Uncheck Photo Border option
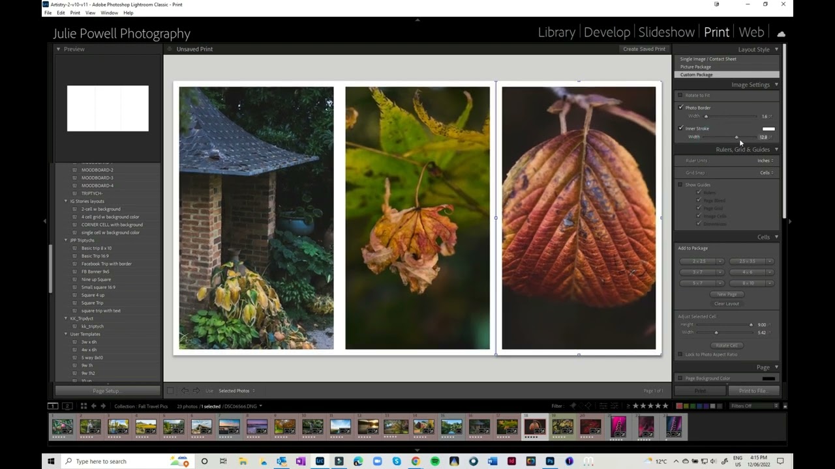 (680, 107)
